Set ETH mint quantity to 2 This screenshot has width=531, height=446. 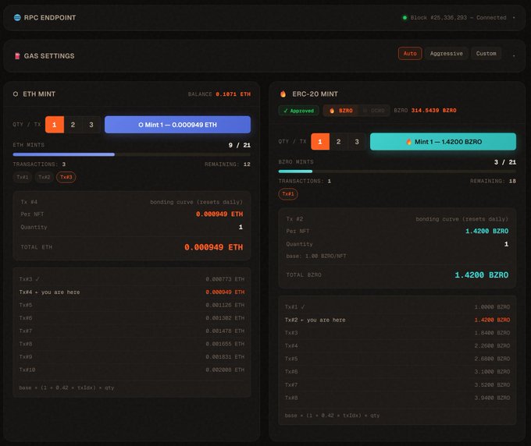pos(73,125)
